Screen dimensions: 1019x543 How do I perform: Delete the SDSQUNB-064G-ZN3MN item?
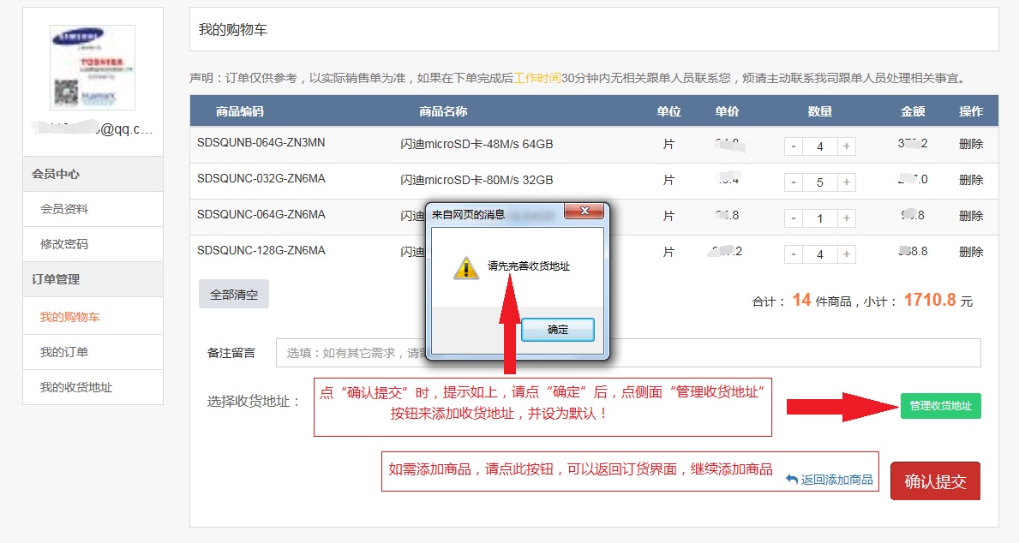pyautogui.click(x=971, y=144)
